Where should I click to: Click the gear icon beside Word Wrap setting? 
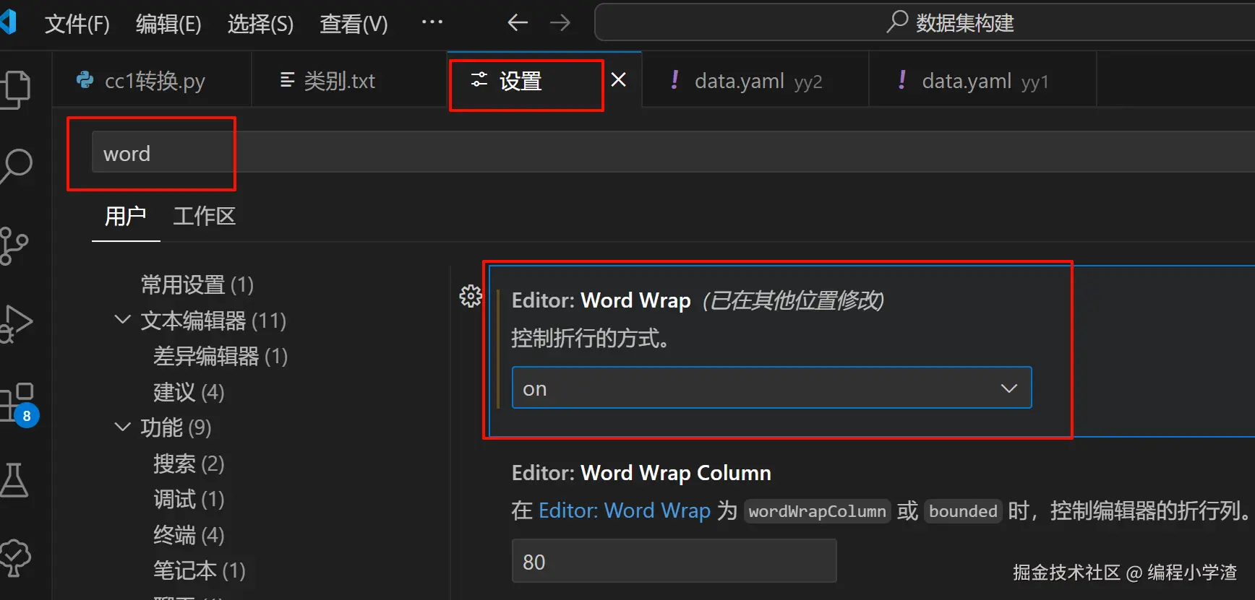[x=471, y=295]
